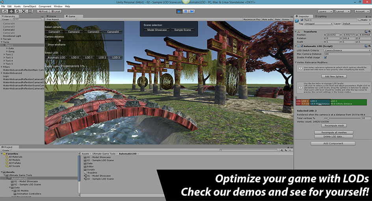The height and width of the screenshot is (201, 372).
Task: Click the Add Component button
Action: tap(333, 143)
